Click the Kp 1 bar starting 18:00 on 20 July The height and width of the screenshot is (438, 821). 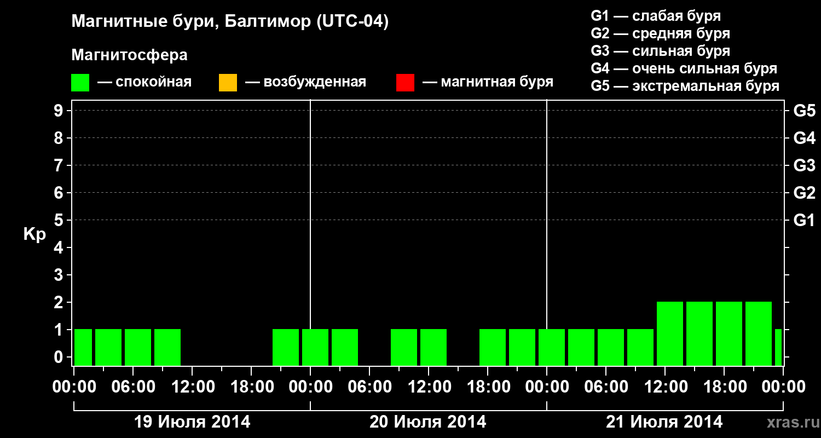[493, 347]
